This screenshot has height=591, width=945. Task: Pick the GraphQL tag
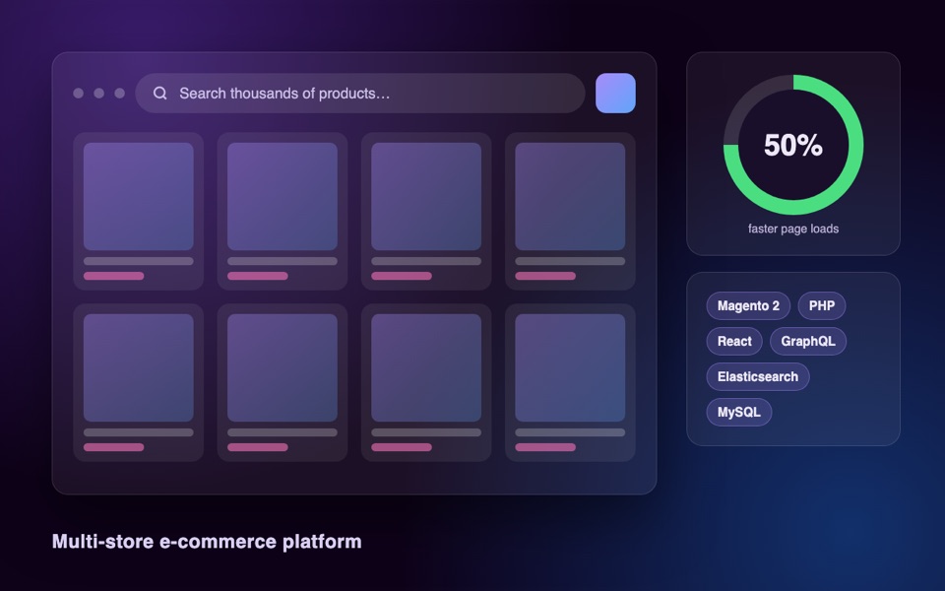coord(808,342)
